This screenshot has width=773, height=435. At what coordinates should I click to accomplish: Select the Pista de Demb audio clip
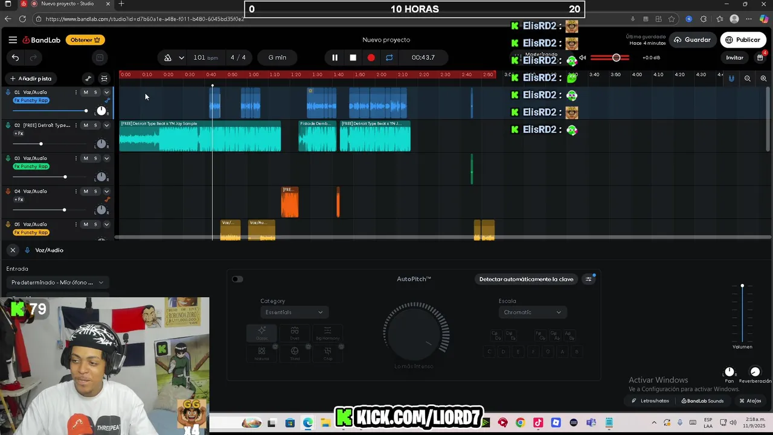coord(317,136)
